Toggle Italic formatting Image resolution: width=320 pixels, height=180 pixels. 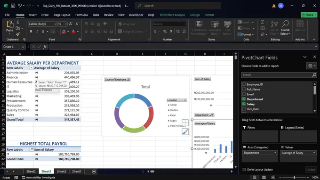tap(37, 32)
